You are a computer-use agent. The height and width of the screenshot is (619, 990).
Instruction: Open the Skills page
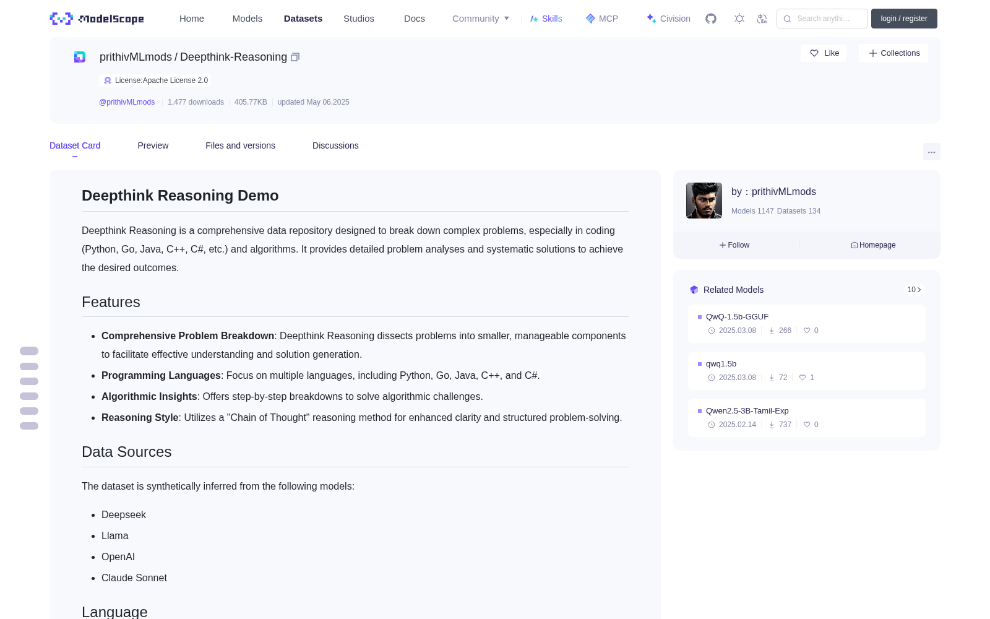point(546,19)
